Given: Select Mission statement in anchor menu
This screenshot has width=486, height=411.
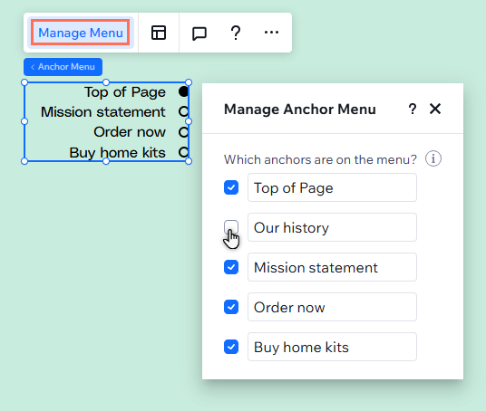Looking at the screenshot, I should coord(103,111).
